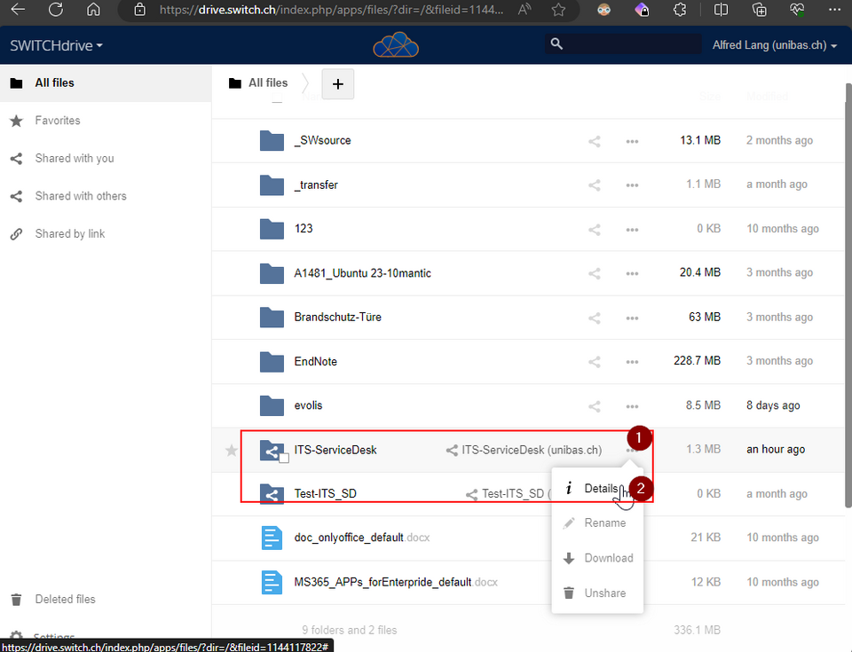Open more actions for evolis
The image size is (852, 652).
632,406
